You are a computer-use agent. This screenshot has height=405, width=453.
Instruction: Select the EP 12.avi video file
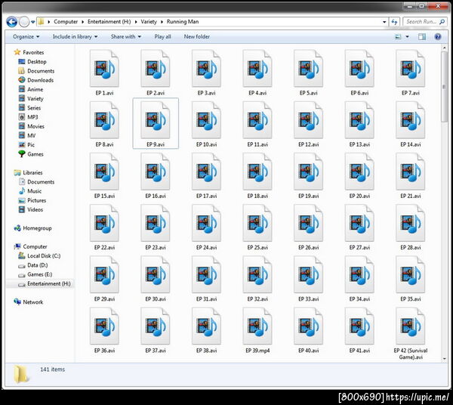coord(308,124)
